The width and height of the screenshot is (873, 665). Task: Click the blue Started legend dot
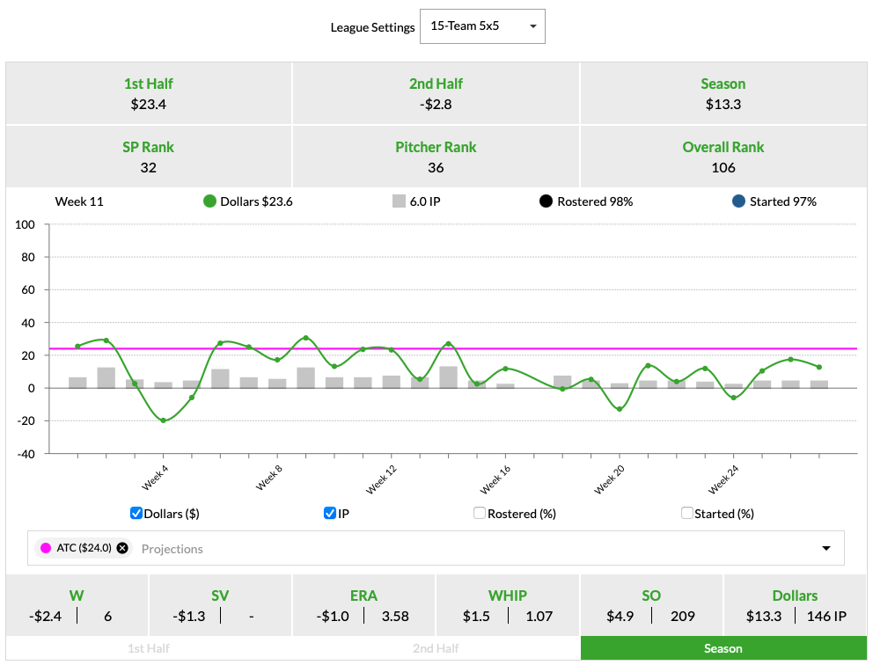tap(738, 201)
